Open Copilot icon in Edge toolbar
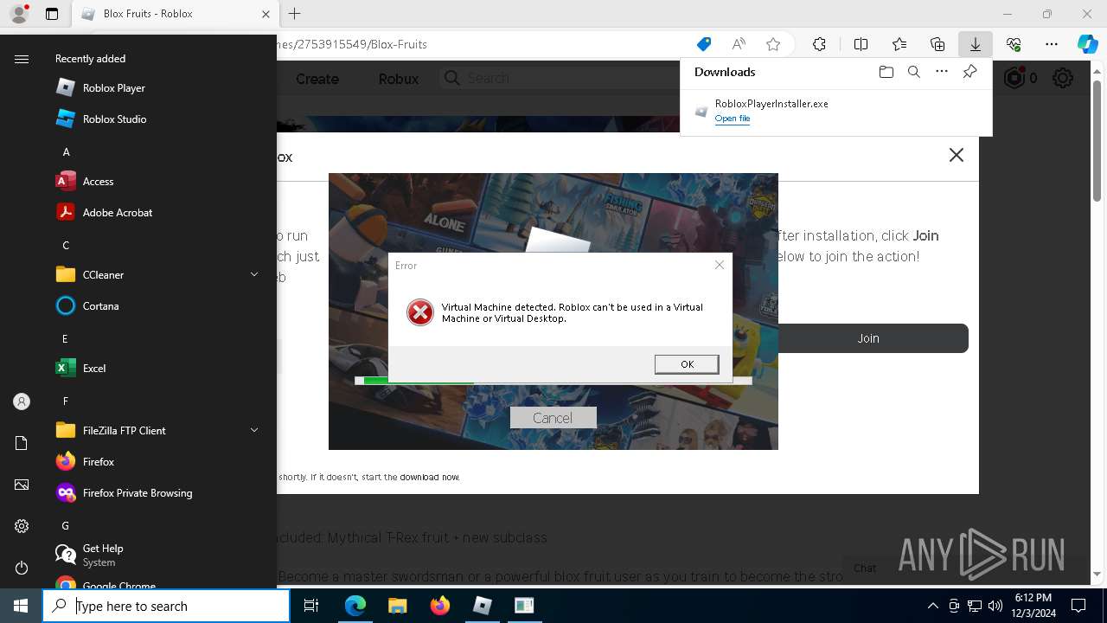Screen dimensions: 1107x623 click(x=1087, y=44)
